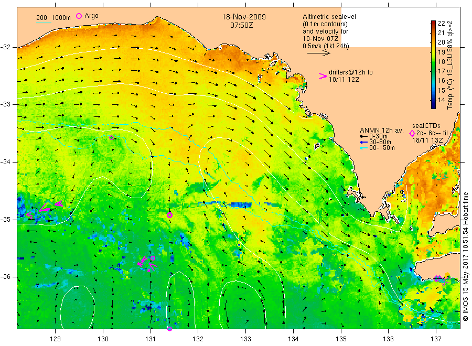Screen dimensions: 472x346
Task: Click the '200 1000m' depth contour label
Action: [x=53, y=18]
